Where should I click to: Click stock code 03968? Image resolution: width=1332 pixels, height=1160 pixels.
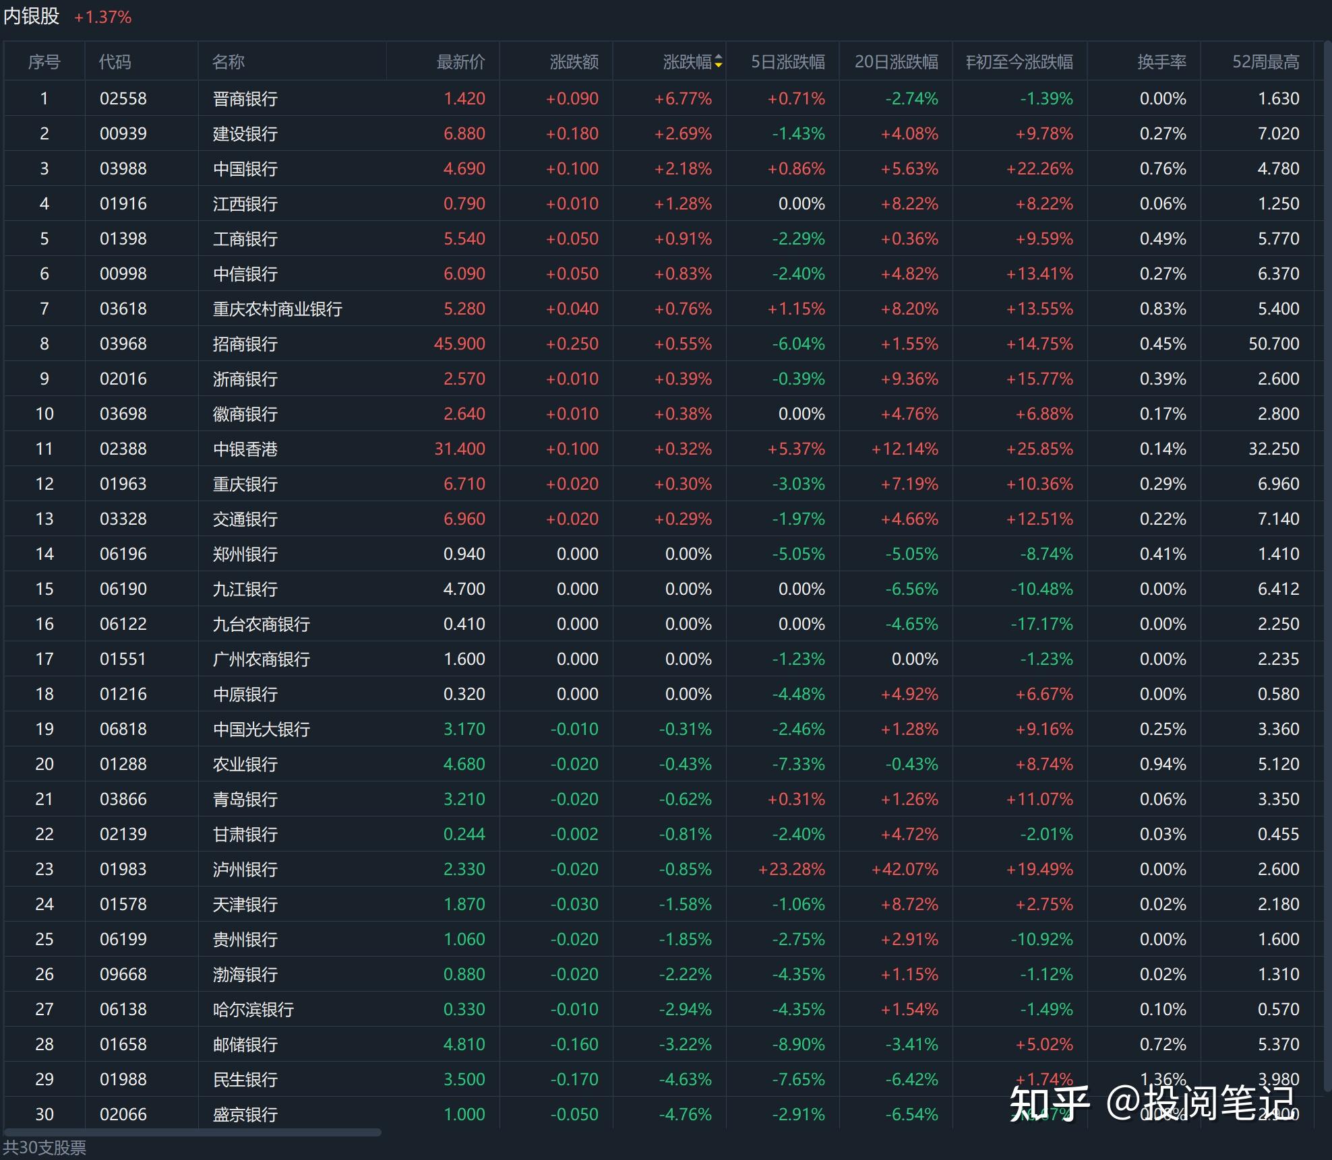123,344
